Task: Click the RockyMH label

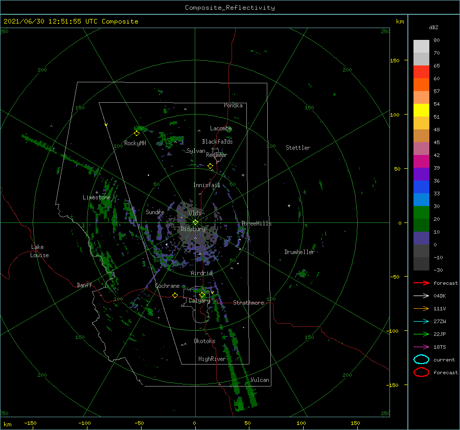Action: (x=135, y=143)
